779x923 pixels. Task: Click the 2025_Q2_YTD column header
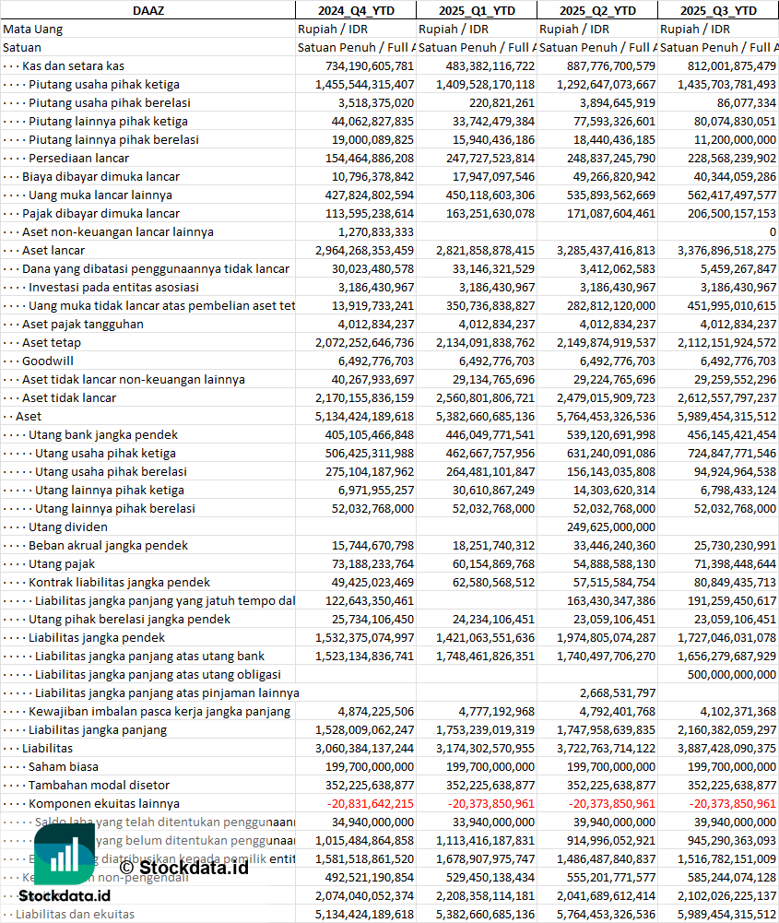[597, 10]
